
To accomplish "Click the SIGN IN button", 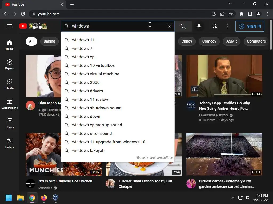I will [250, 26].
